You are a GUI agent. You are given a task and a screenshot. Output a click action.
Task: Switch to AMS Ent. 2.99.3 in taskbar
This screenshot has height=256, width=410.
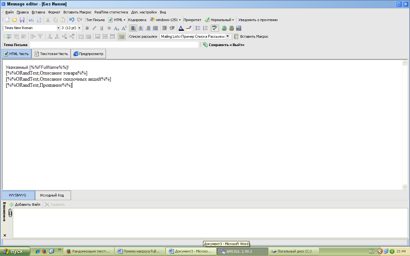point(242,252)
